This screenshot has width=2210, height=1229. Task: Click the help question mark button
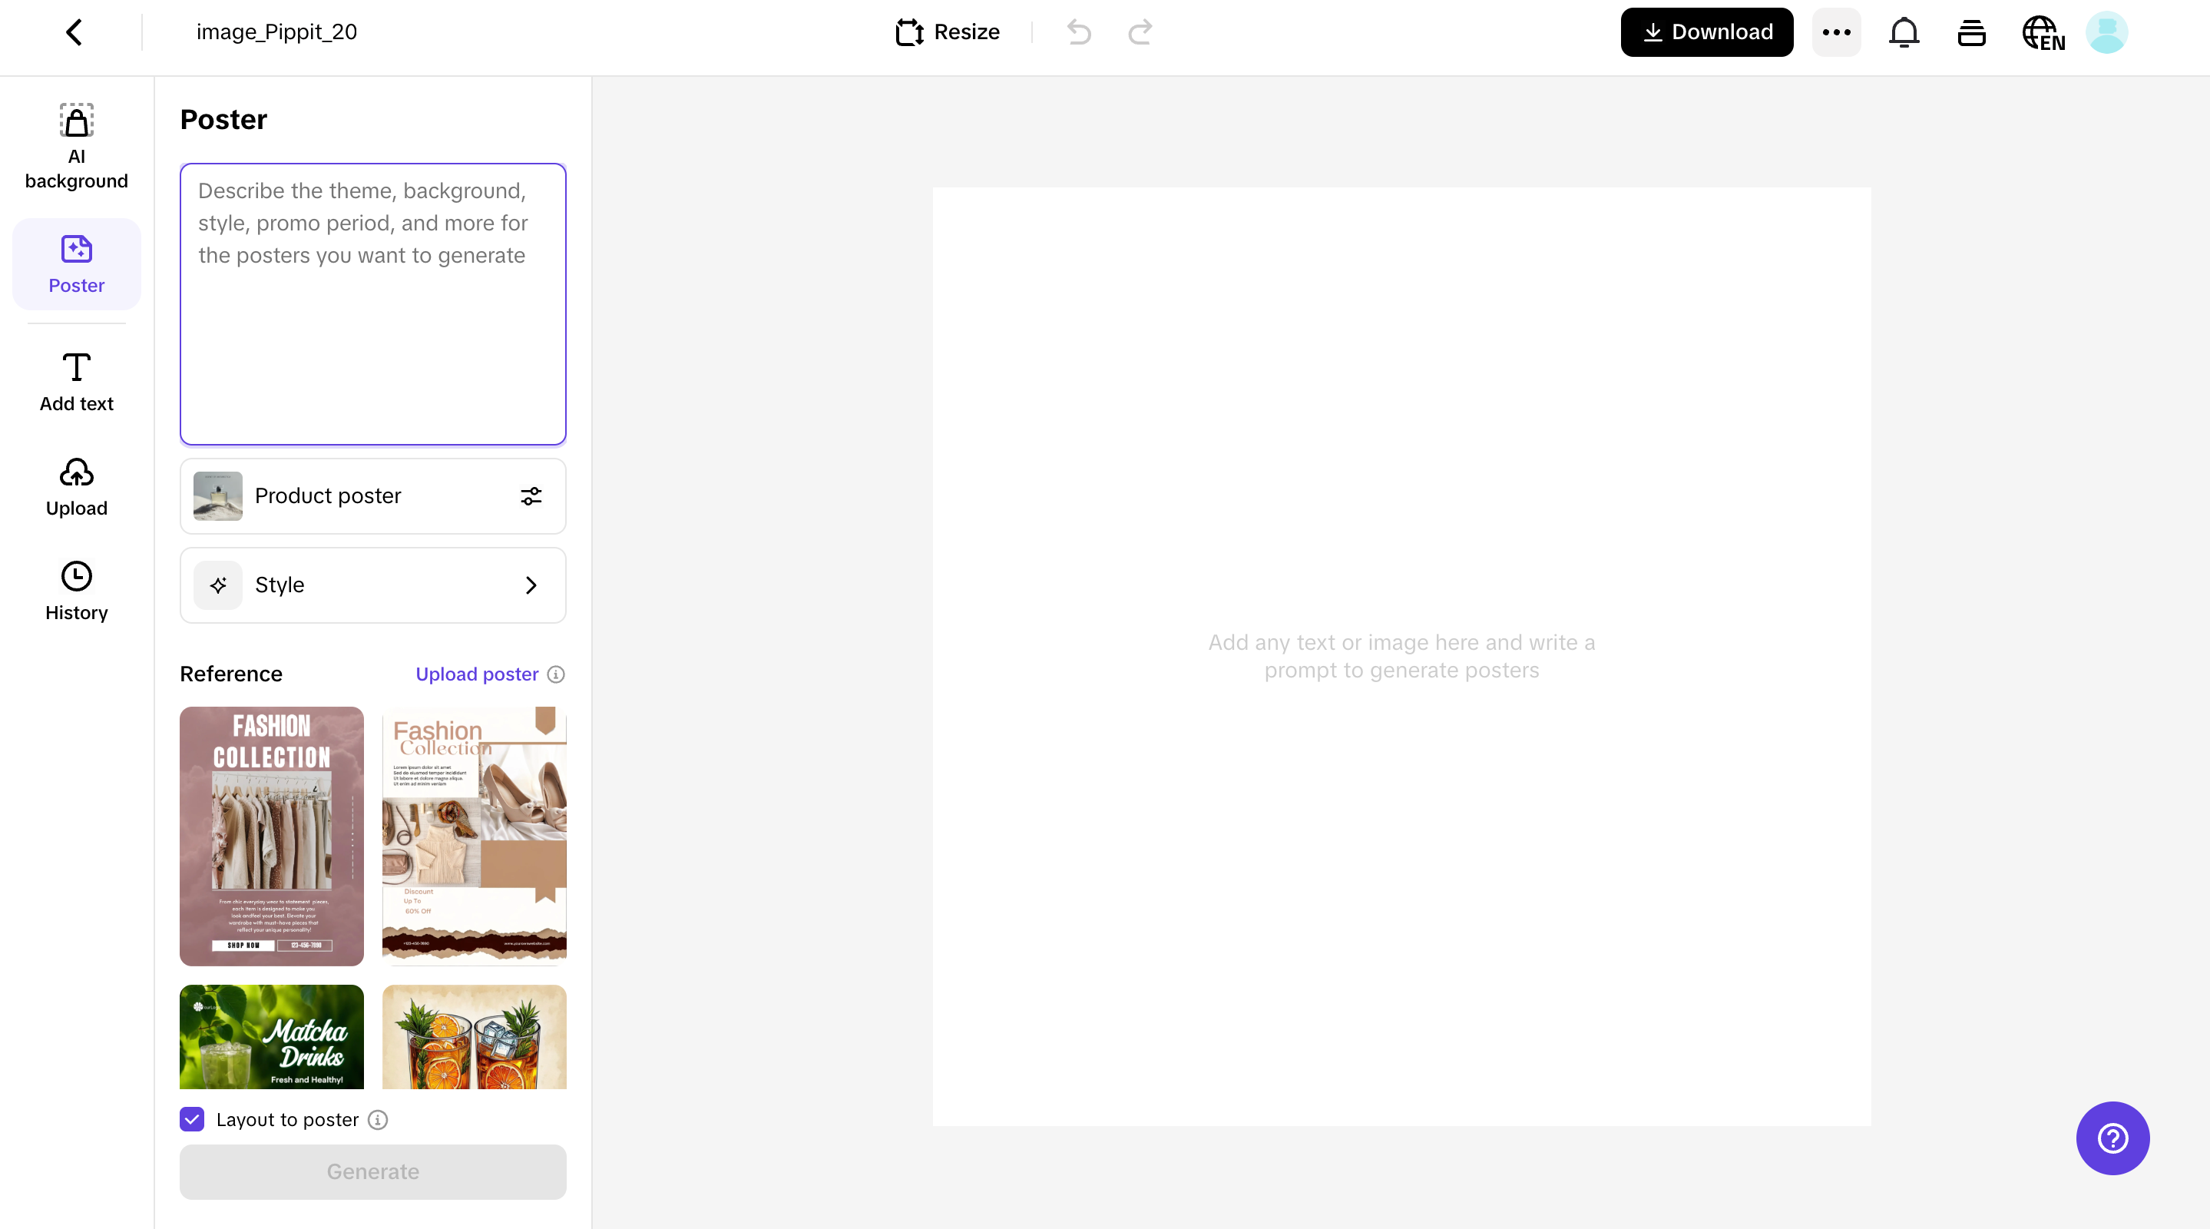point(2112,1138)
